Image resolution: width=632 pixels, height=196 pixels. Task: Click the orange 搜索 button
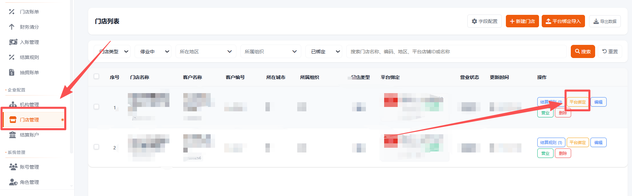pyautogui.click(x=583, y=51)
